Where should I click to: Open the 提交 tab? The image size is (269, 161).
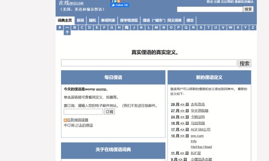coord(190,21)
